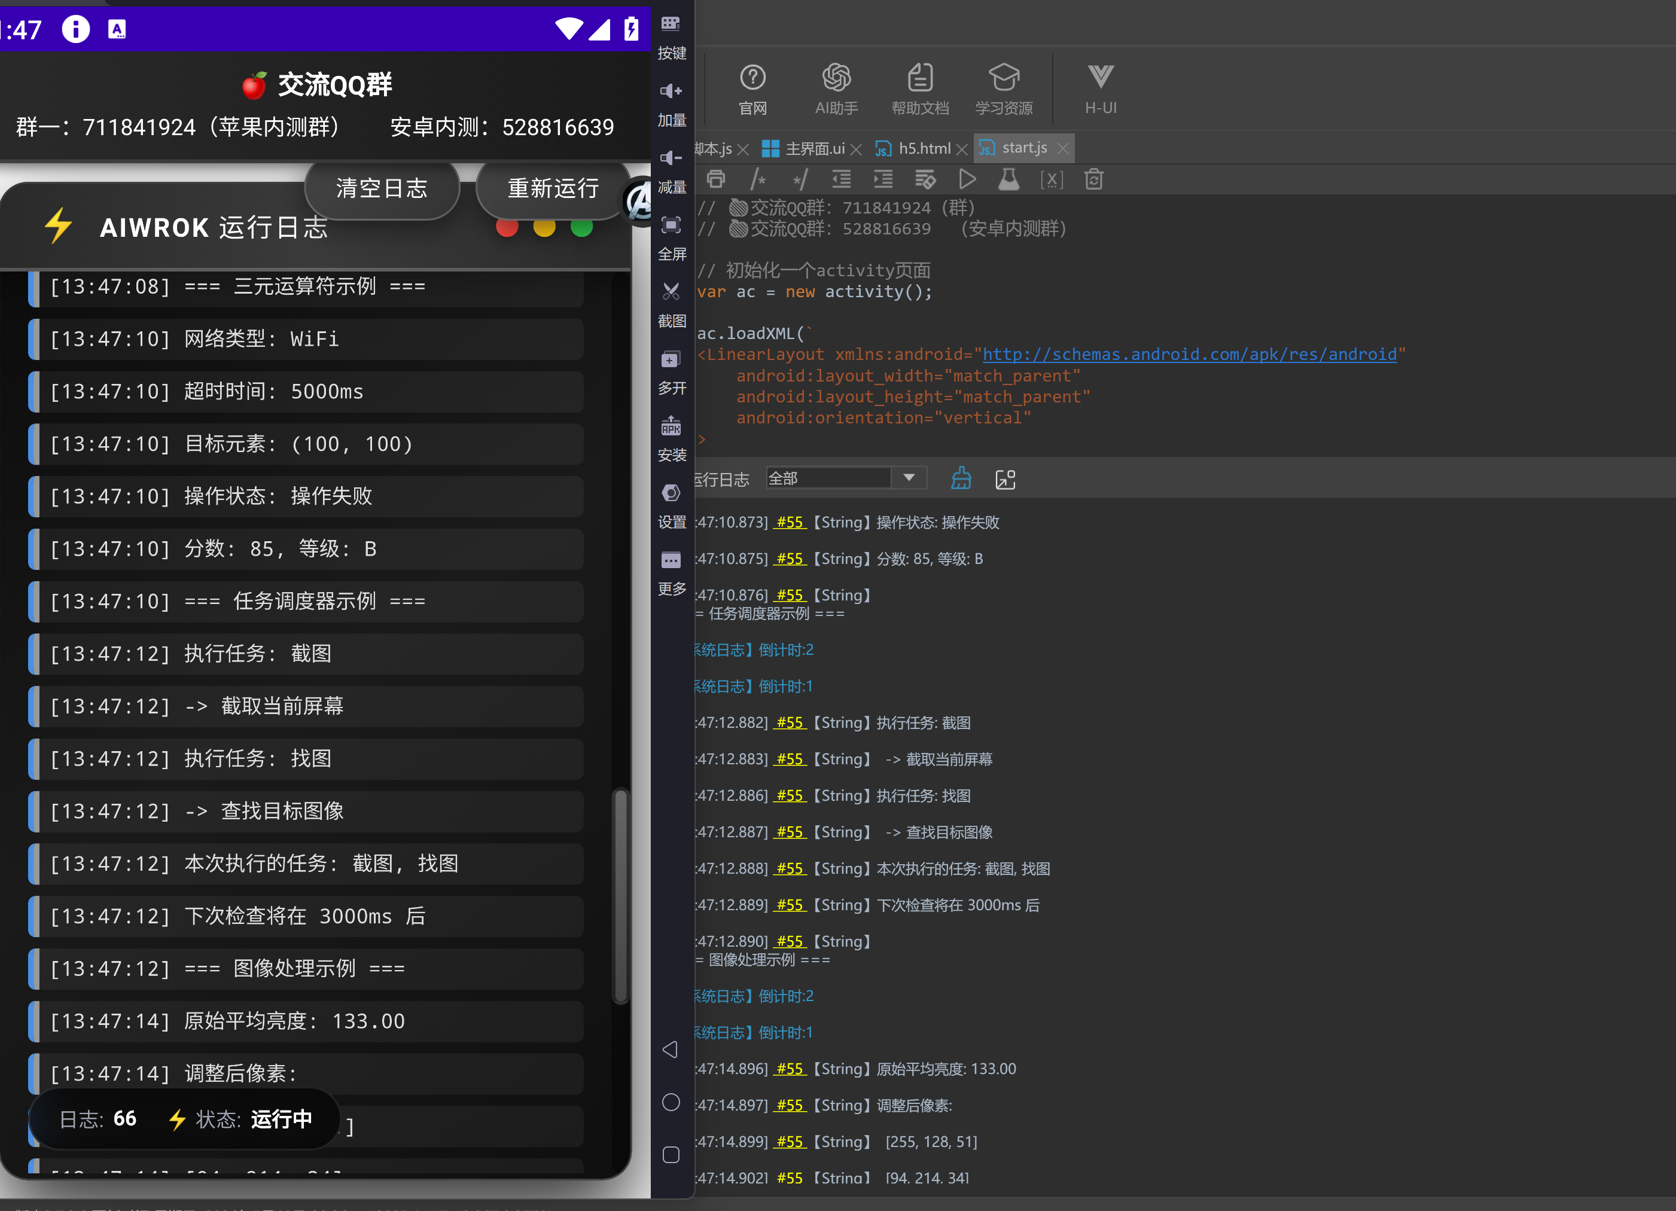Select phone log row 网络类型: WiFi
1676x1211 pixels.
306,339
